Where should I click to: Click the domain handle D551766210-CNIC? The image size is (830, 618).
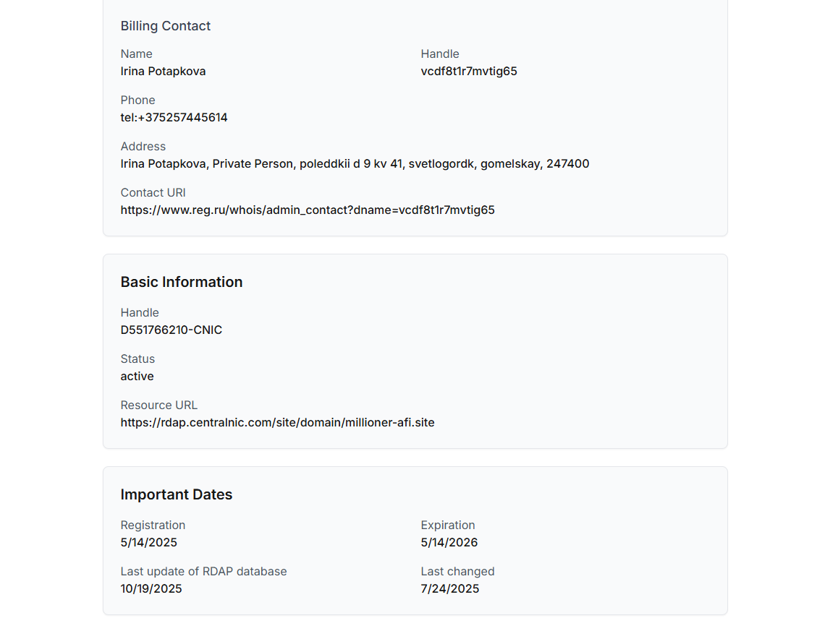(171, 330)
